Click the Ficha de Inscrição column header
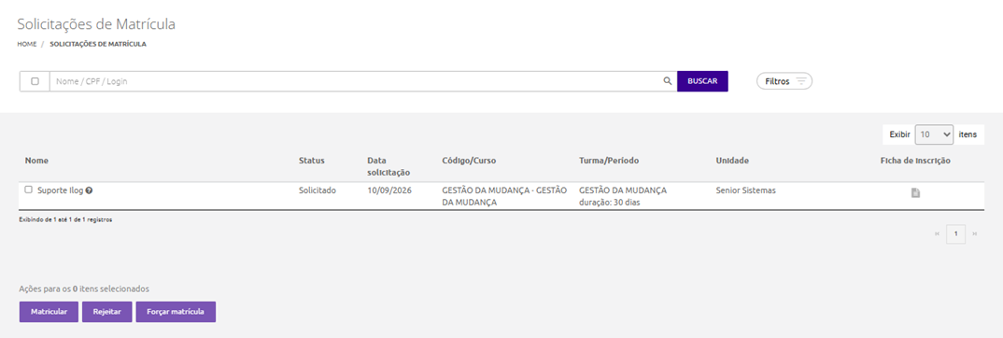The width and height of the screenshot is (1003, 338). (x=915, y=161)
